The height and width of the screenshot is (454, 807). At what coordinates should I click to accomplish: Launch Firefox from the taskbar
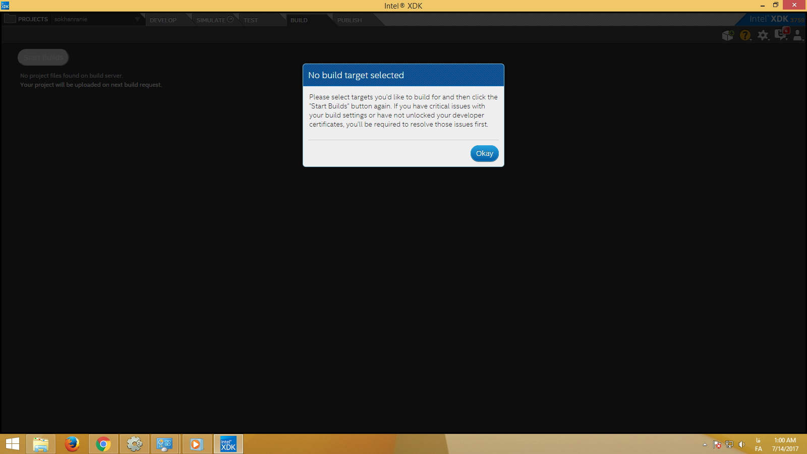pyautogui.click(x=72, y=444)
